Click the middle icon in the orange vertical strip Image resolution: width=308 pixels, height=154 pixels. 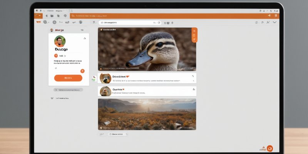(194, 35)
